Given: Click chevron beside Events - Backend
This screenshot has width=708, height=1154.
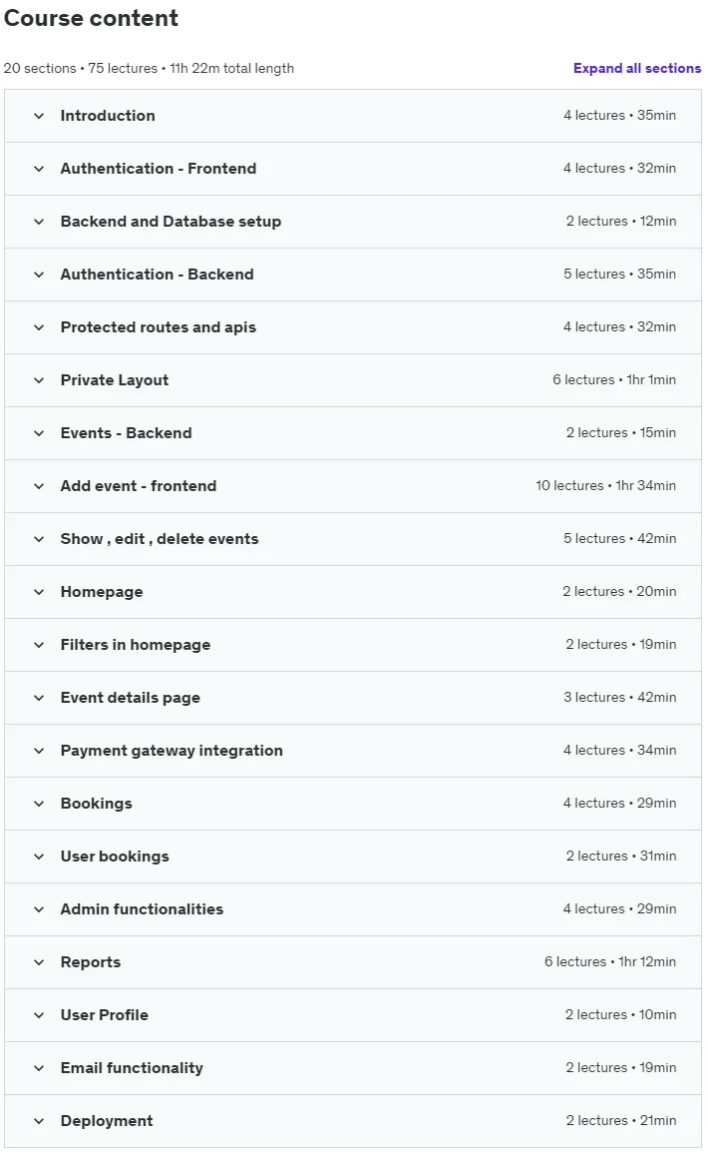Looking at the screenshot, I should pyautogui.click(x=39, y=433).
